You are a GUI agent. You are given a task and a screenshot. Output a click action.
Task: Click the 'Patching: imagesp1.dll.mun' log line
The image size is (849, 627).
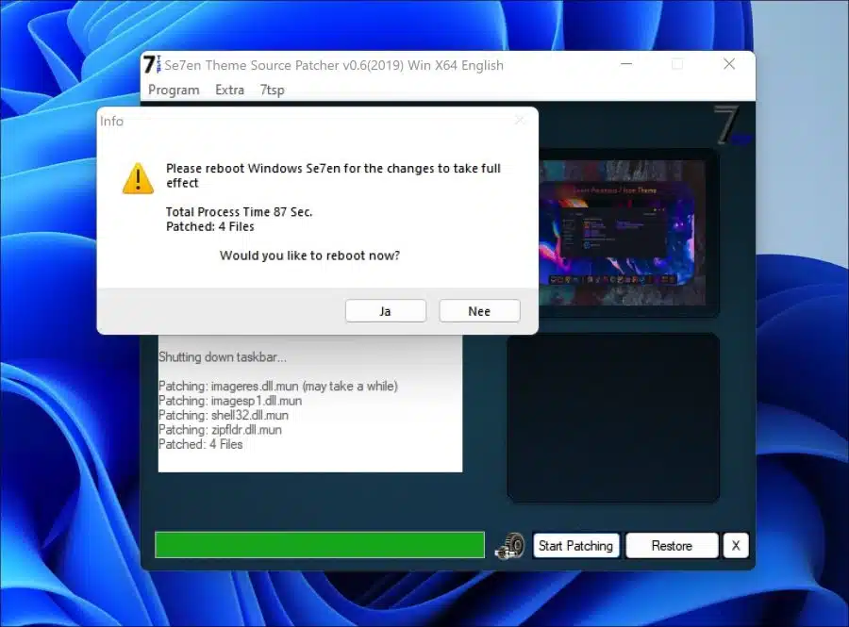point(230,401)
